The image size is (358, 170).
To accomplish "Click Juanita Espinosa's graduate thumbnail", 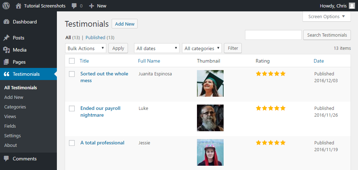I will pos(210,84).
